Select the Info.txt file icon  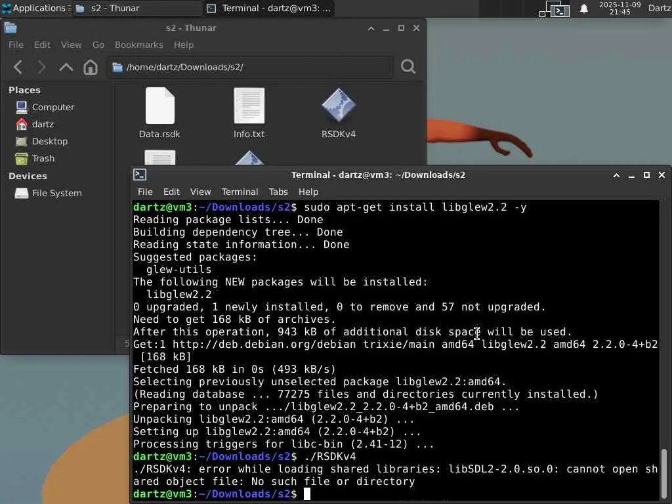pos(249,106)
